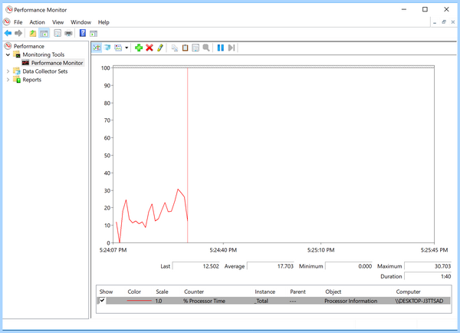This screenshot has height=333, width=460.
Task: Open graph type dropdown arrow
Action: tap(127, 48)
